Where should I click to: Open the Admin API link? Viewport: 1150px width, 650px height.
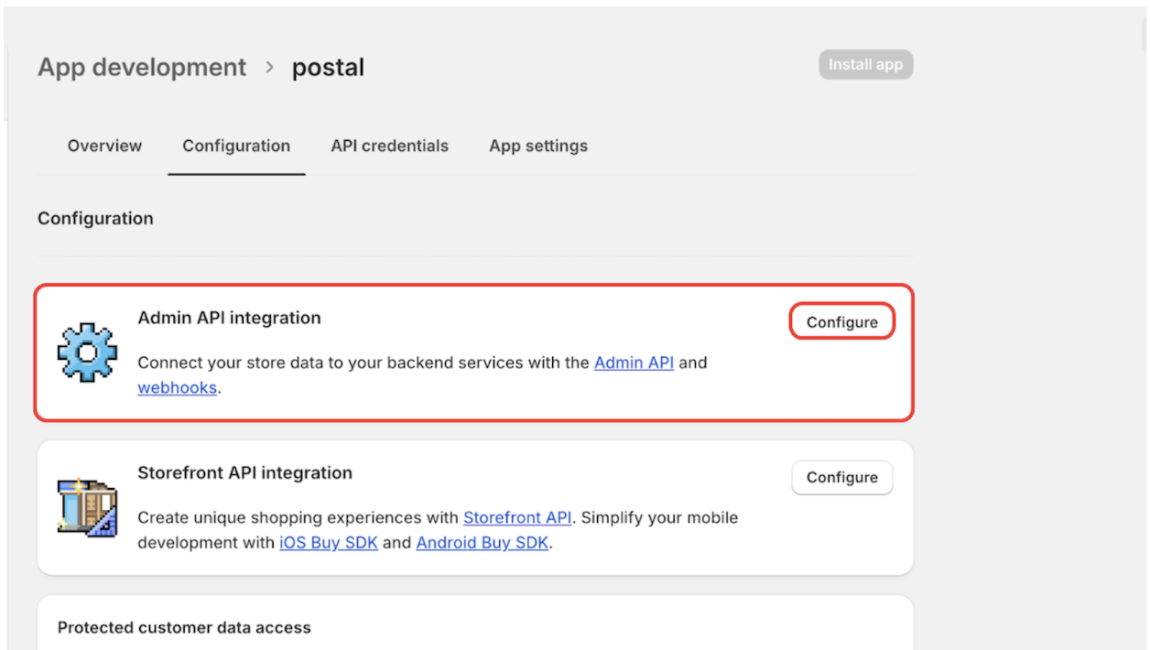[x=634, y=363]
